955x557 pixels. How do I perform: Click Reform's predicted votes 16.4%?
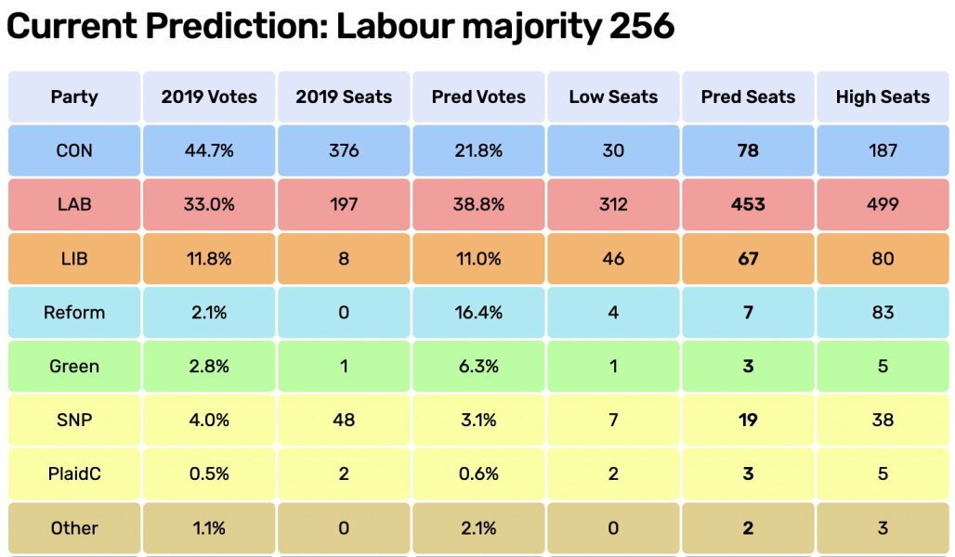[x=478, y=312]
